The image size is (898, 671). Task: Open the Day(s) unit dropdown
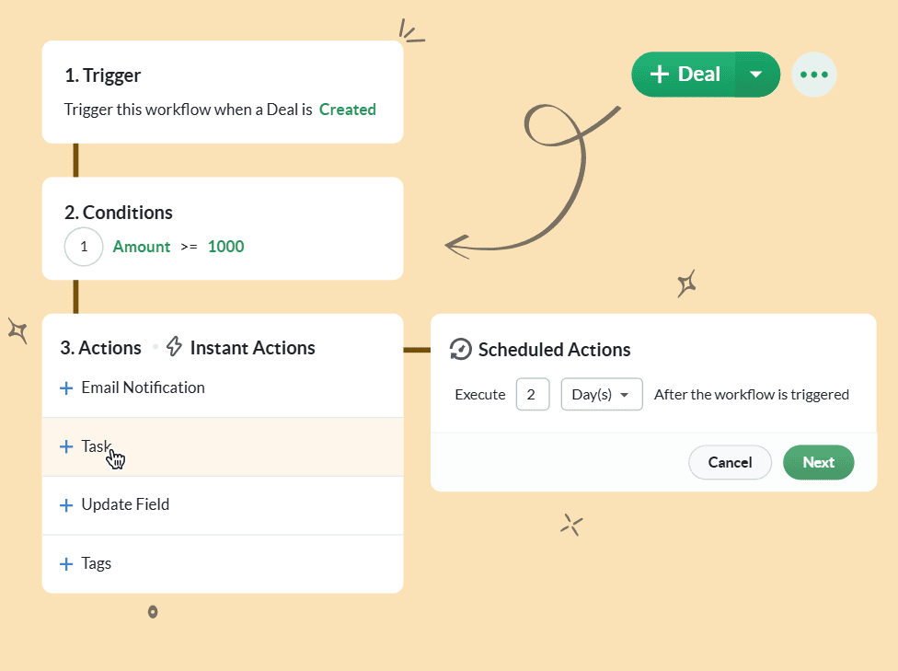coord(602,394)
